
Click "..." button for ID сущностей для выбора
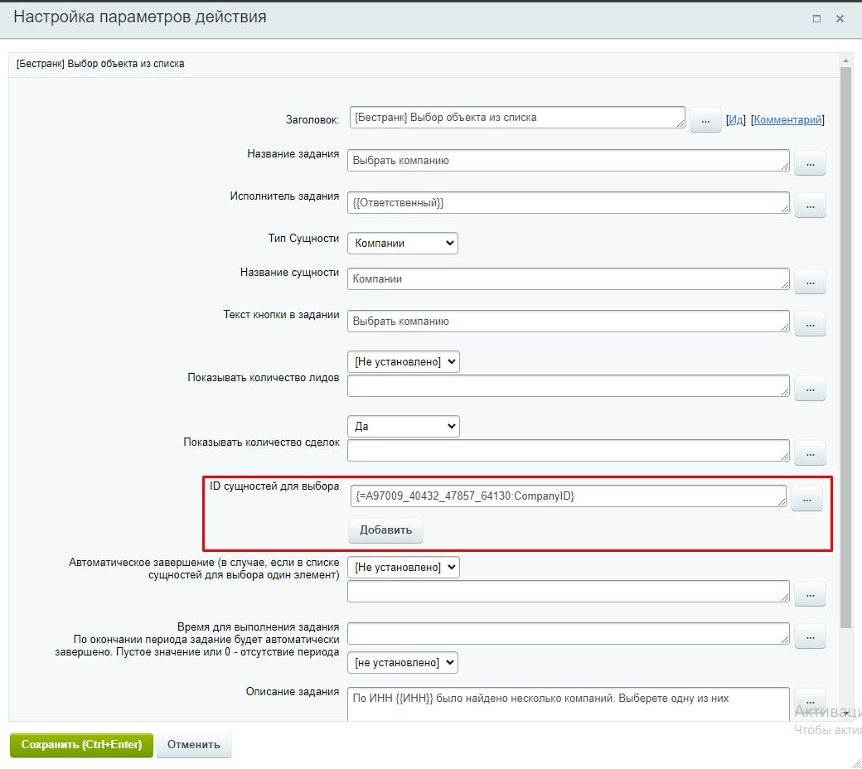pos(806,499)
